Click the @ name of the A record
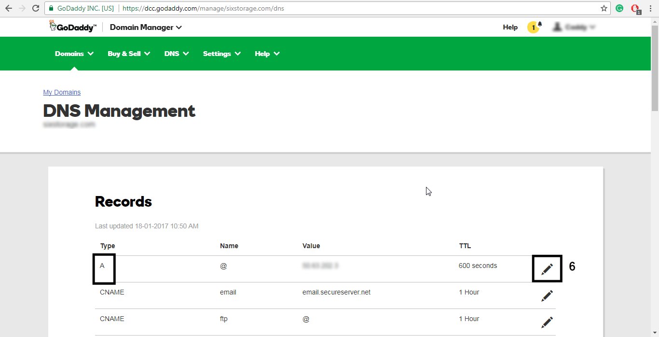 click(x=223, y=266)
